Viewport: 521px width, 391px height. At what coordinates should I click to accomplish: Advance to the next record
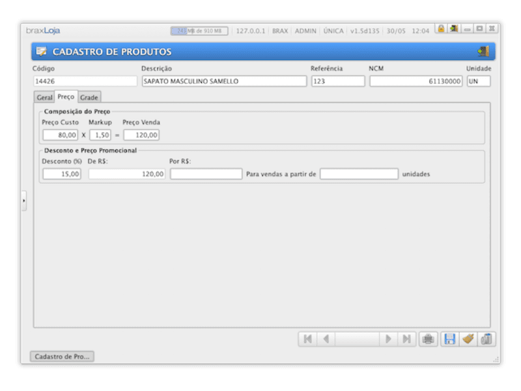(x=388, y=339)
